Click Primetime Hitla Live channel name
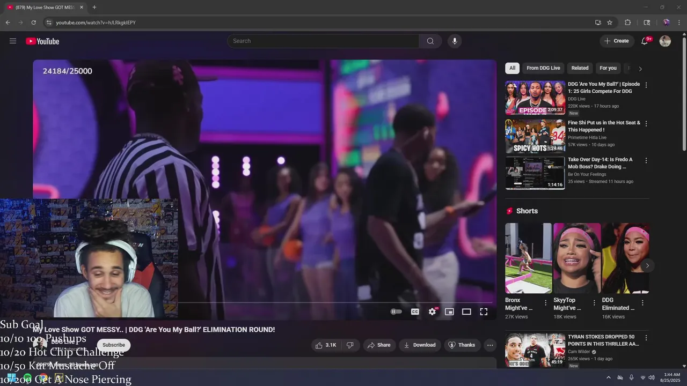The image size is (687, 386). click(587, 138)
